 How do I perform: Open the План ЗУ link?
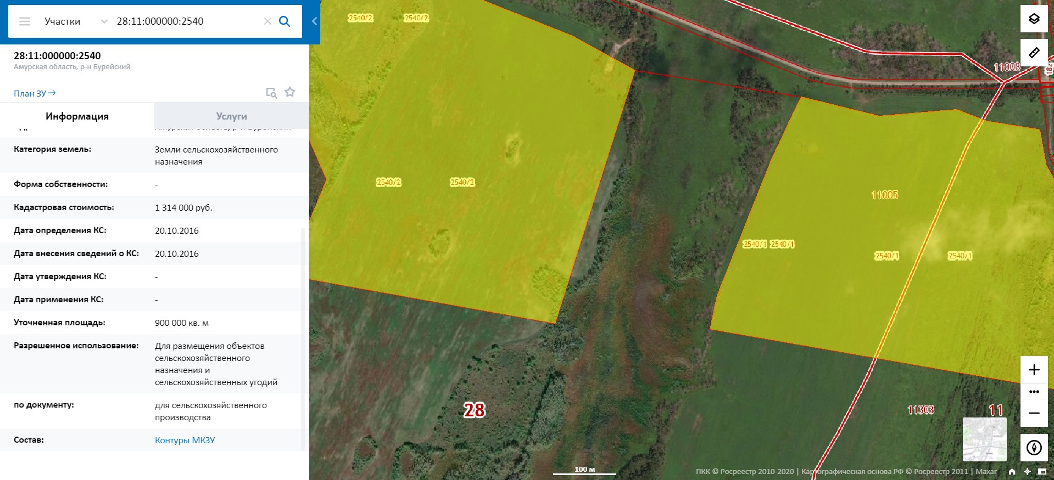coord(35,93)
